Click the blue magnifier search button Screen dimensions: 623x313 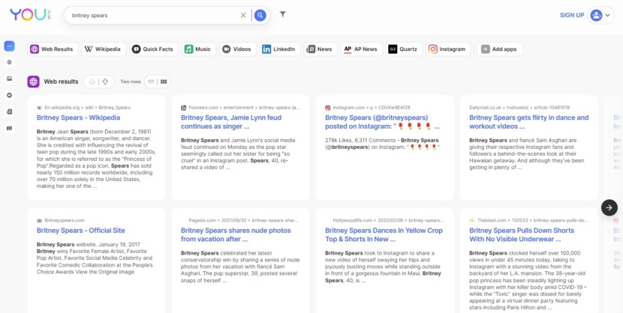tap(260, 16)
